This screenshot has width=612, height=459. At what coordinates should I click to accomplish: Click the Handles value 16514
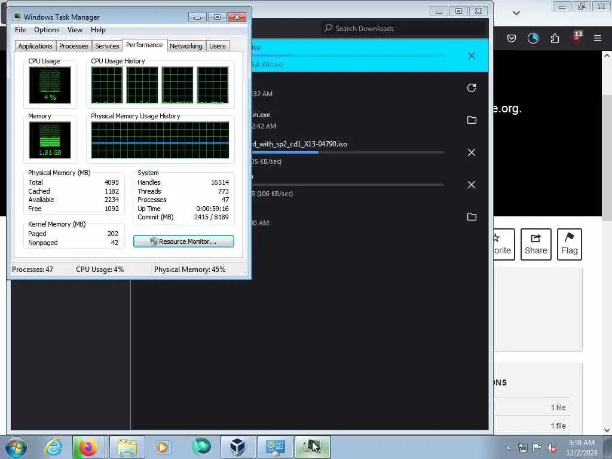[x=220, y=182]
